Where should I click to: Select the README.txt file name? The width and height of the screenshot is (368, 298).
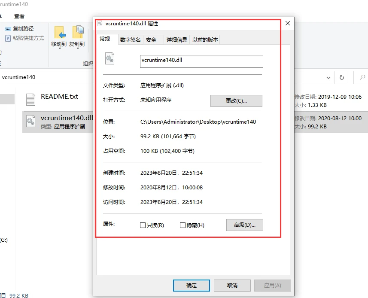click(59, 97)
